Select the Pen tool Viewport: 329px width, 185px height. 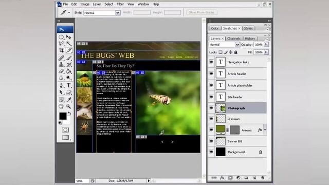click(x=61, y=85)
